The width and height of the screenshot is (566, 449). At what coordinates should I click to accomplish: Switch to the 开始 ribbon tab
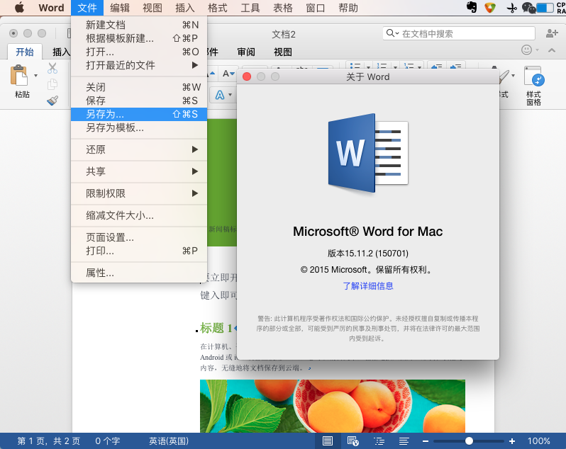click(25, 52)
